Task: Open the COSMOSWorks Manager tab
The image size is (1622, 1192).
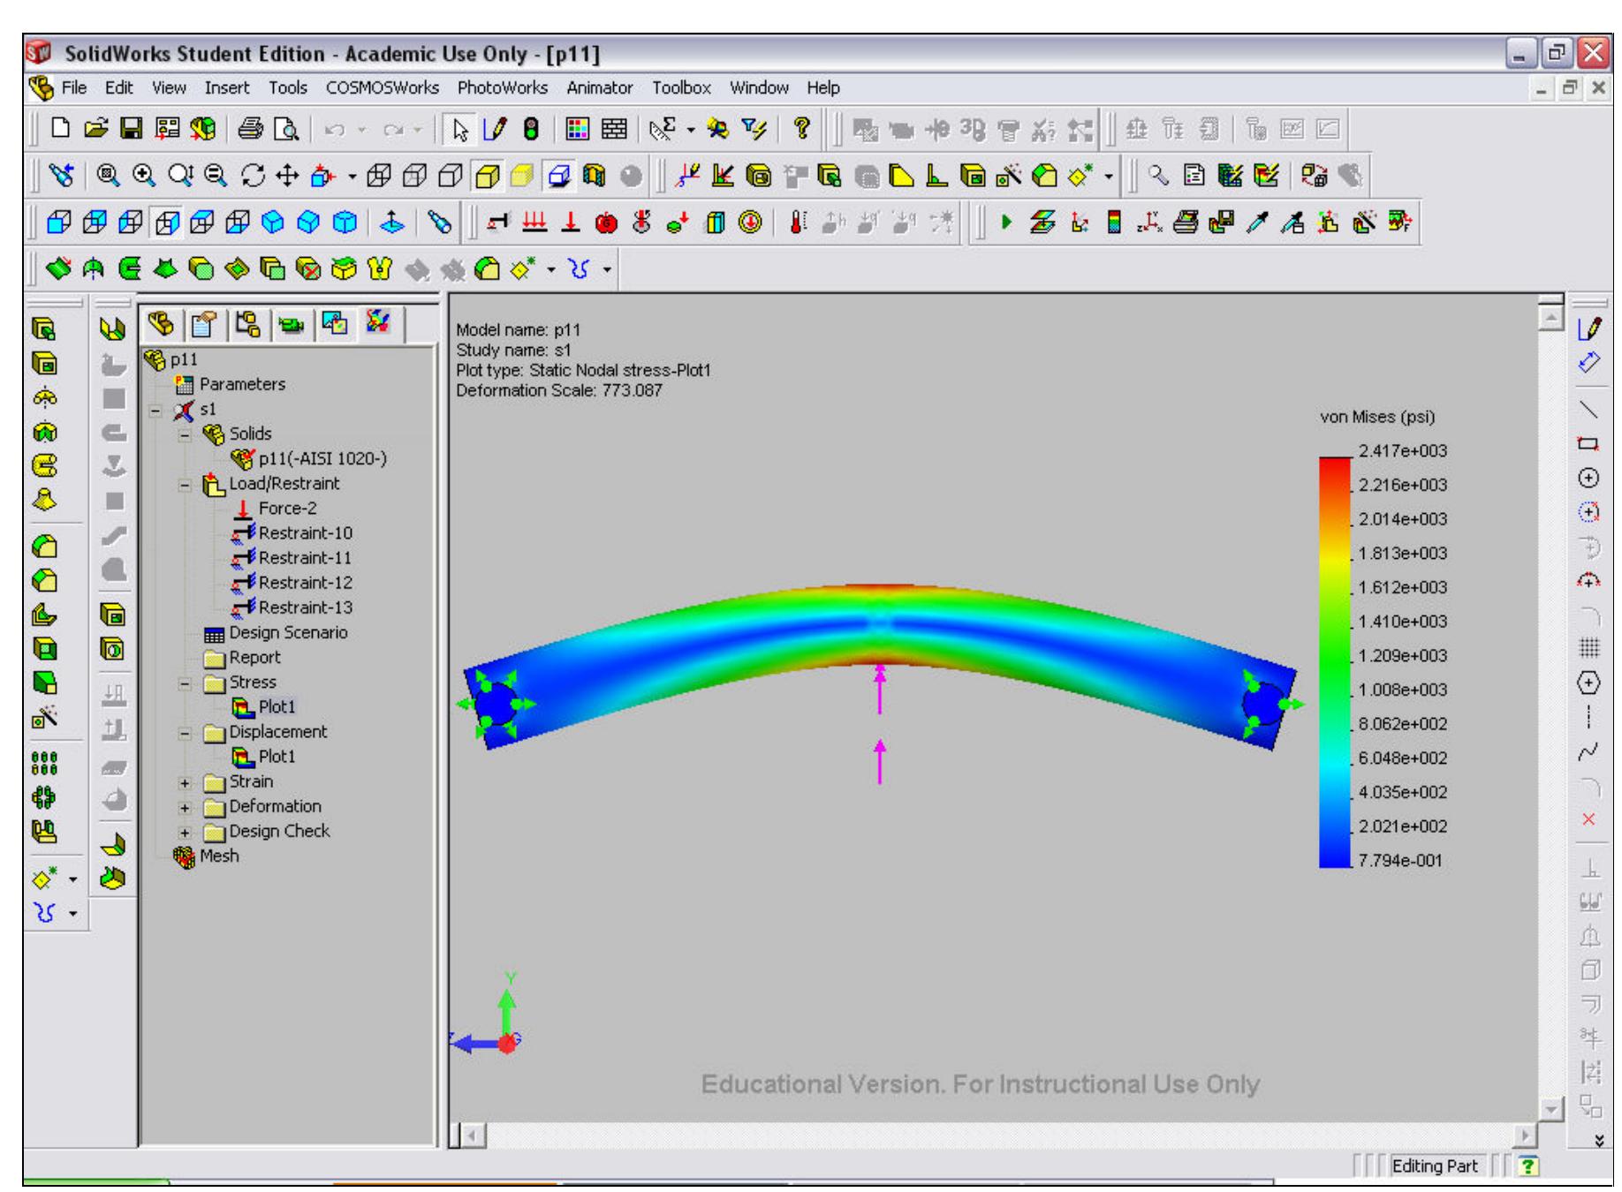Action: (378, 323)
